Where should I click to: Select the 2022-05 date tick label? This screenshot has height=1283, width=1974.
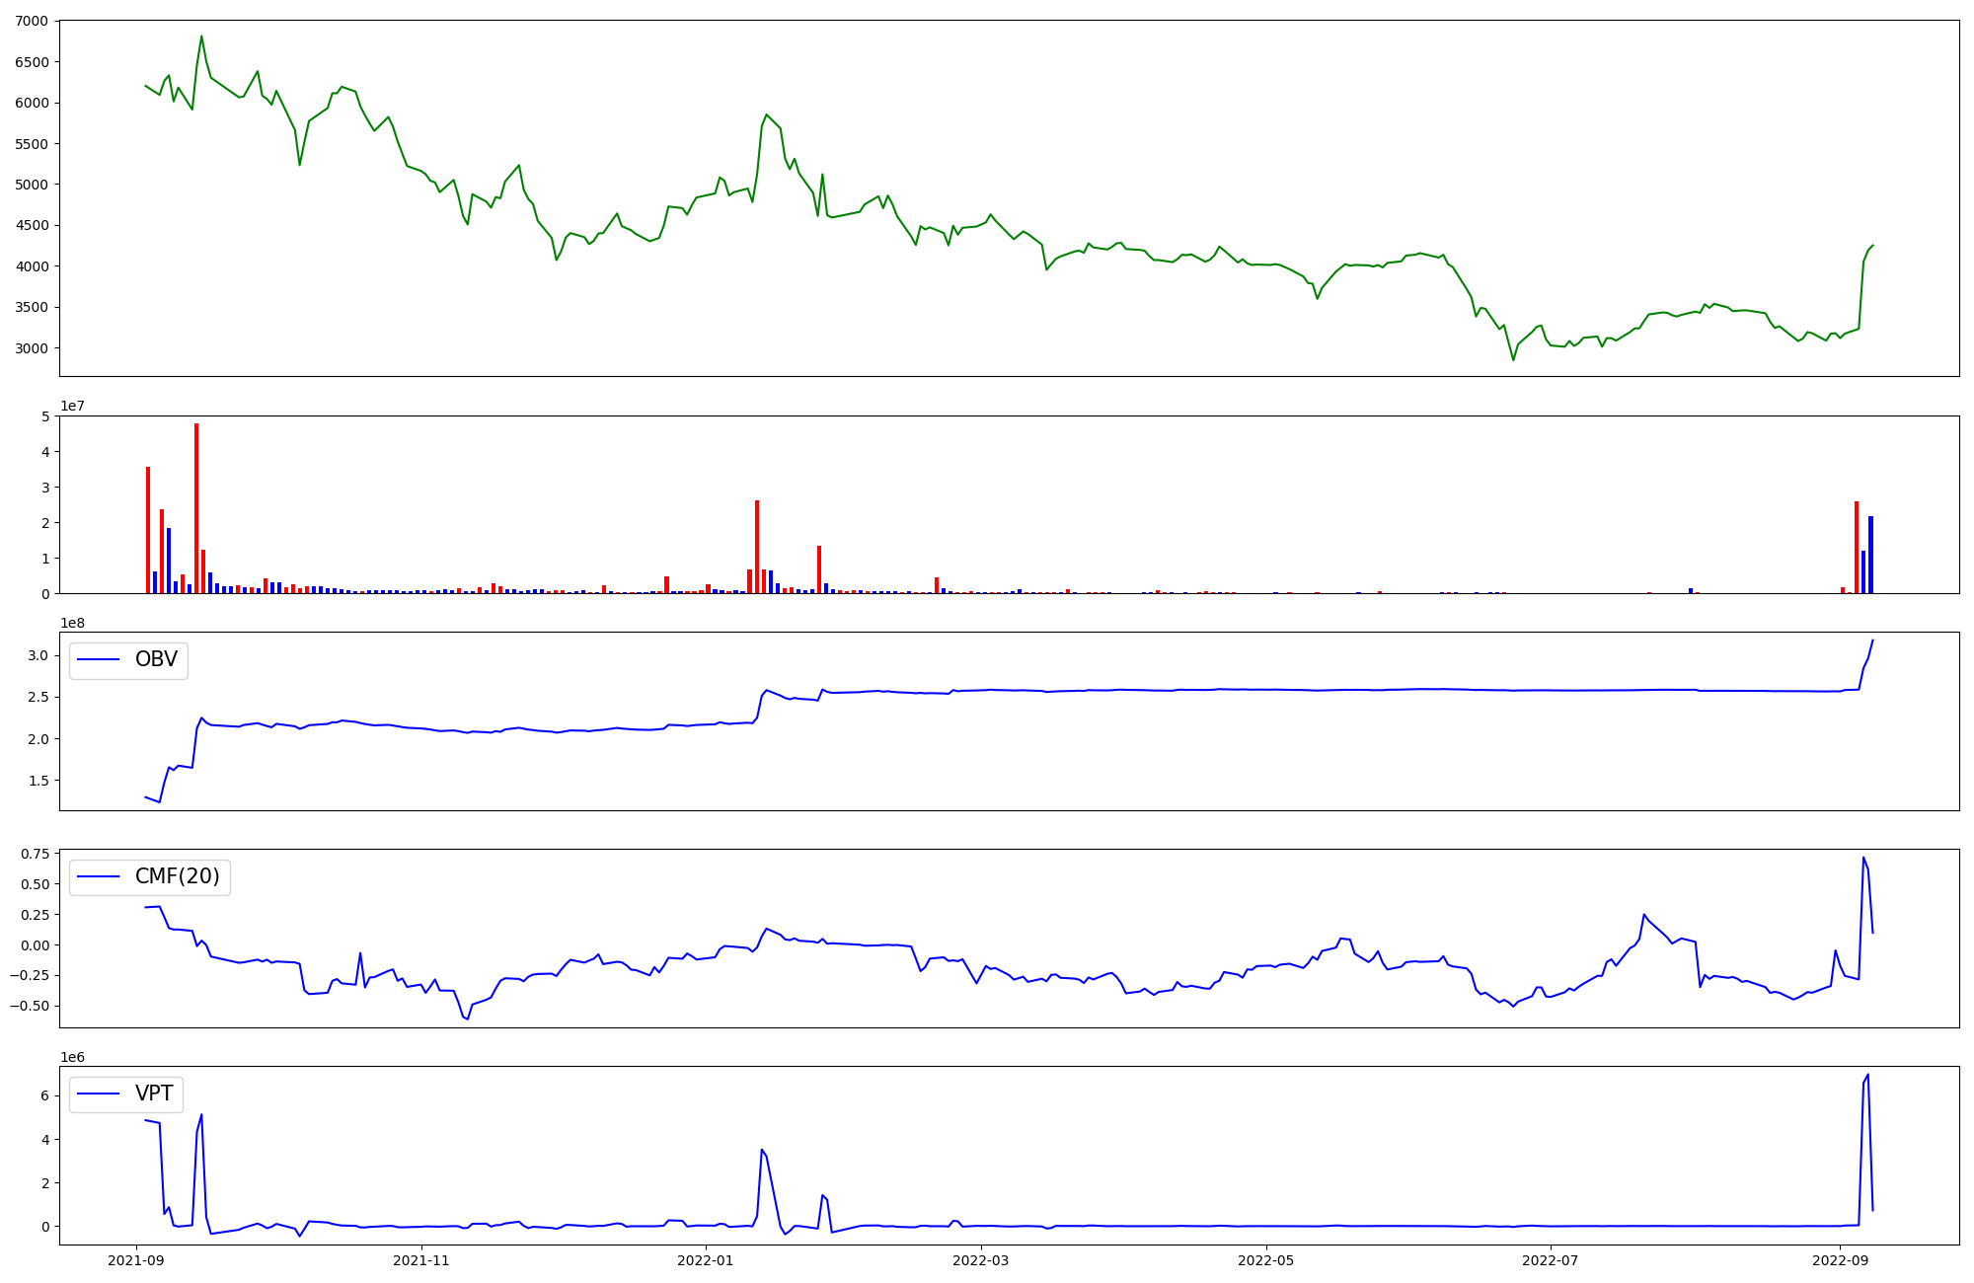(1266, 1260)
